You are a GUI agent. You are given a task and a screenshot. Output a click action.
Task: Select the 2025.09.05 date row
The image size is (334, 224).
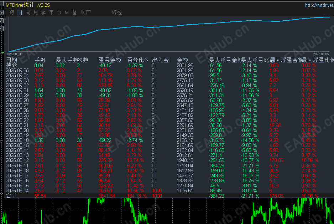pyautogui.click(x=17, y=70)
